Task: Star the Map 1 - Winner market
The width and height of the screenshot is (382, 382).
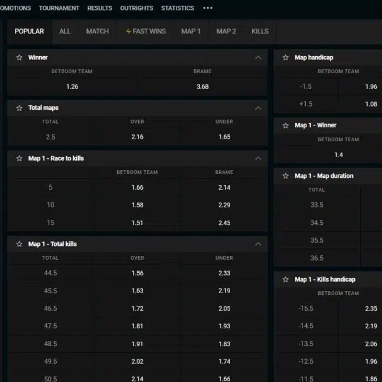Action: tap(286, 125)
